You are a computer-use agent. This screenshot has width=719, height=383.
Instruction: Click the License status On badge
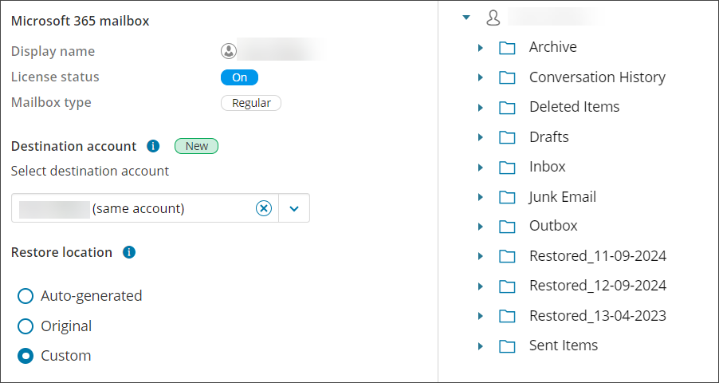click(239, 77)
